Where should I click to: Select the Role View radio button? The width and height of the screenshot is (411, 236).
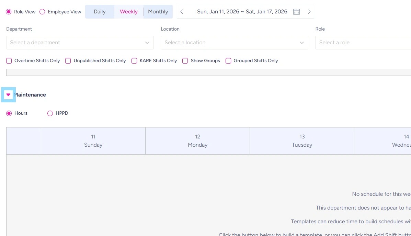[9, 12]
